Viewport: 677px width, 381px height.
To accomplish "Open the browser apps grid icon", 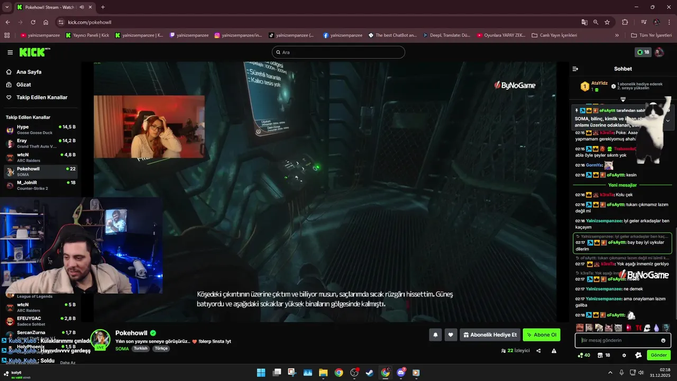I will pyautogui.click(x=7, y=35).
